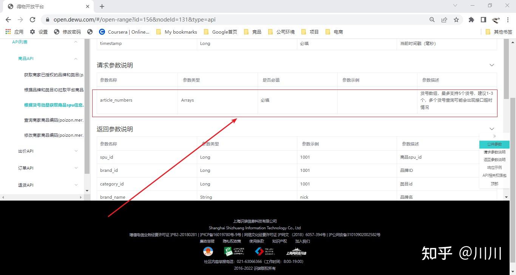Bookmark this page using the star icon
Viewport: 516px width, 275px height.
tap(457, 19)
